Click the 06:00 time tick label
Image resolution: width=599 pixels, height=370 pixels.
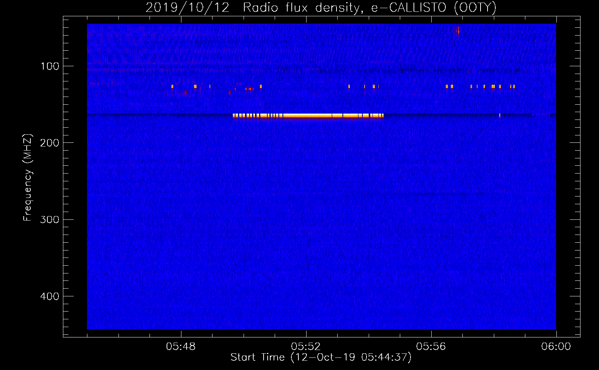[556, 347]
